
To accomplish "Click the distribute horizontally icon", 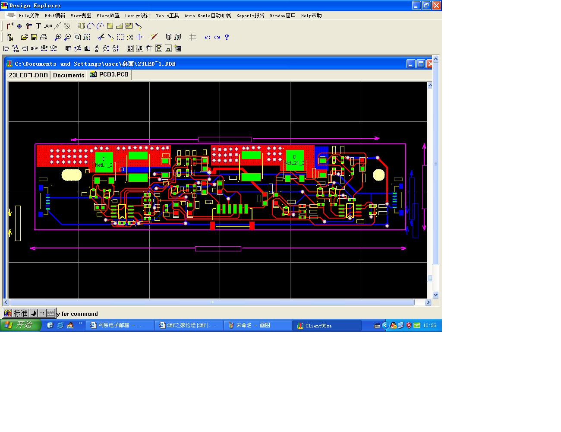I will click(x=35, y=48).
